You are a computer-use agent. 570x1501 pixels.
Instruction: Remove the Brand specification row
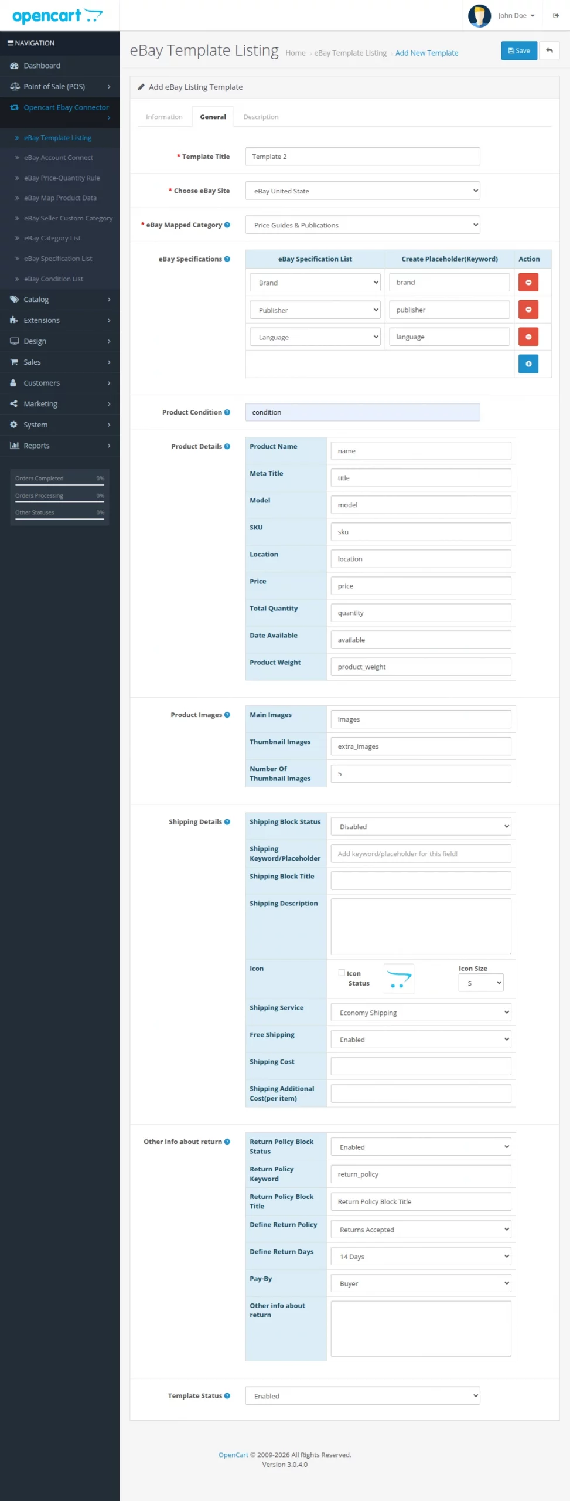pyautogui.click(x=528, y=283)
